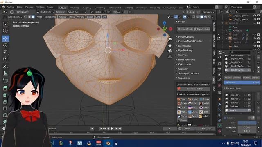Expand the Decimation panel
The width and height of the screenshot is (262, 147).
coord(184,46)
